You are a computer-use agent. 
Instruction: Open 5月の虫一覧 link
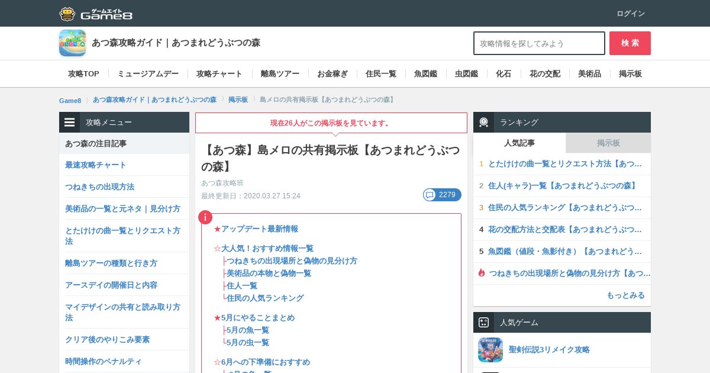pyautogui.click(x=248, y=342)
